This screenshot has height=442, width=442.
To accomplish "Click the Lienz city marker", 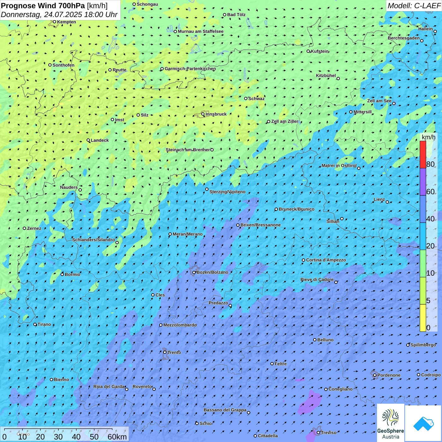I will point(387,202).
